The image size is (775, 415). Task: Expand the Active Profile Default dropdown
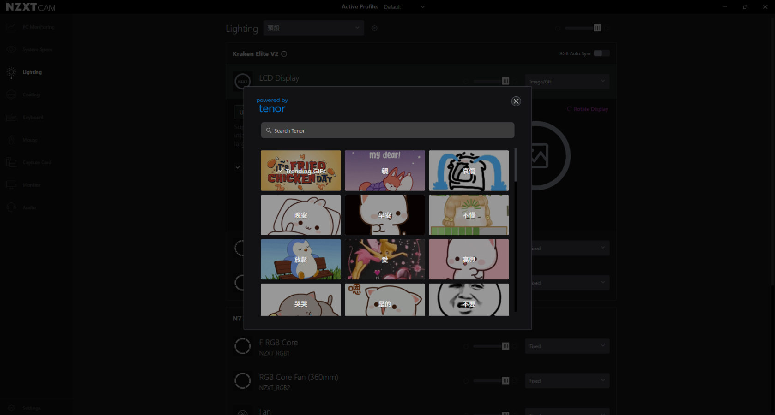[x=404, y=7]
